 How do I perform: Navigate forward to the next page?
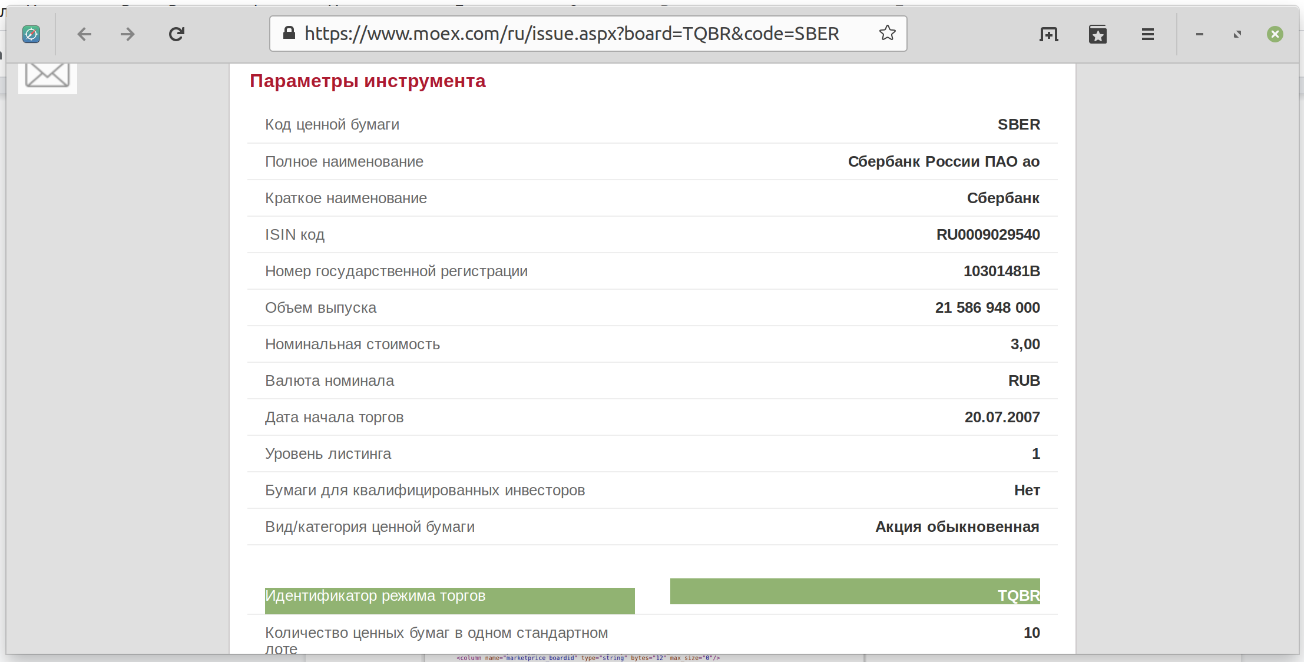point(127,34)
